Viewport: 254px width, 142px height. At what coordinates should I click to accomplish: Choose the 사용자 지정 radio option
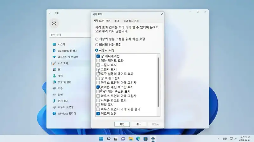coord(97,50)
